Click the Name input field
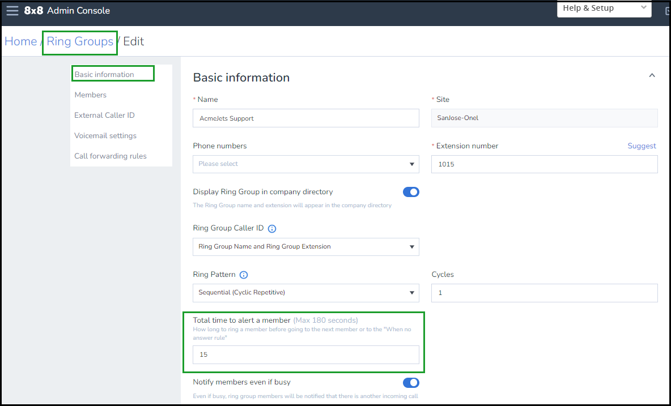Image resolution: width=671 pixels, height=406 pixels. click(306, 118)
